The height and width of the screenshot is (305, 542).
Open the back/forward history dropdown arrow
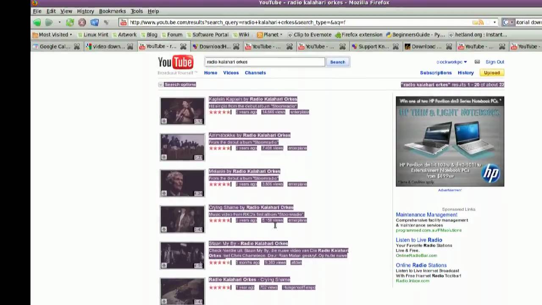59,22
